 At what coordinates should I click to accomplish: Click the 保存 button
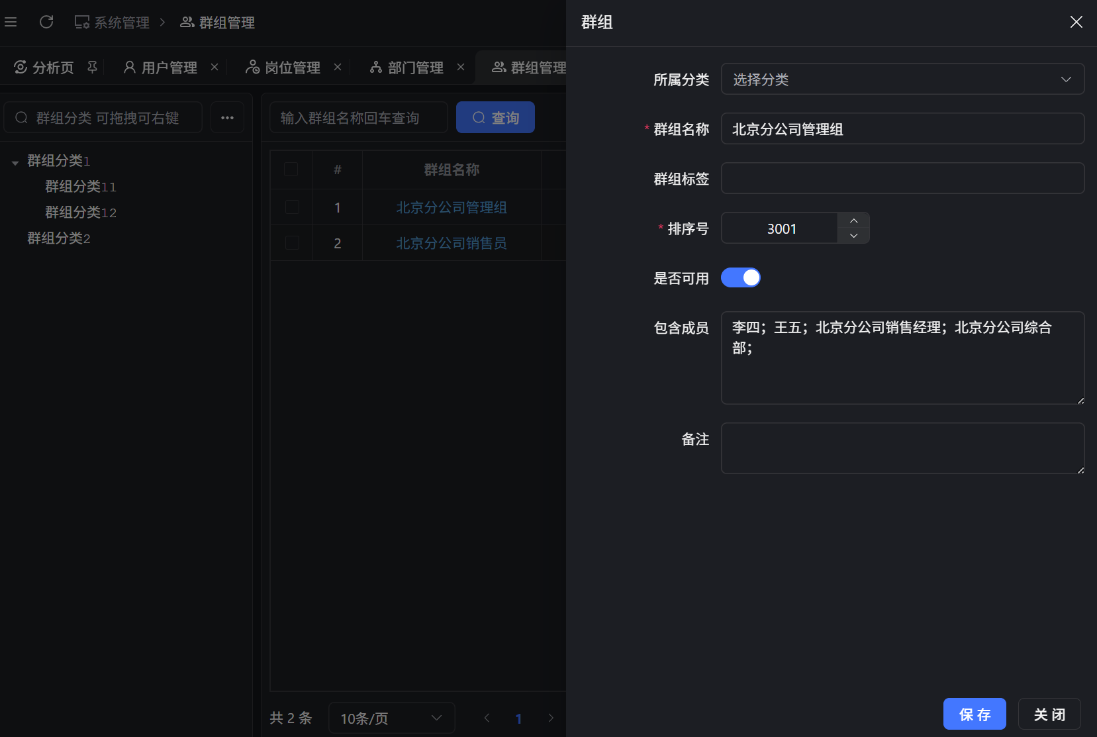[x=974, y=714]
